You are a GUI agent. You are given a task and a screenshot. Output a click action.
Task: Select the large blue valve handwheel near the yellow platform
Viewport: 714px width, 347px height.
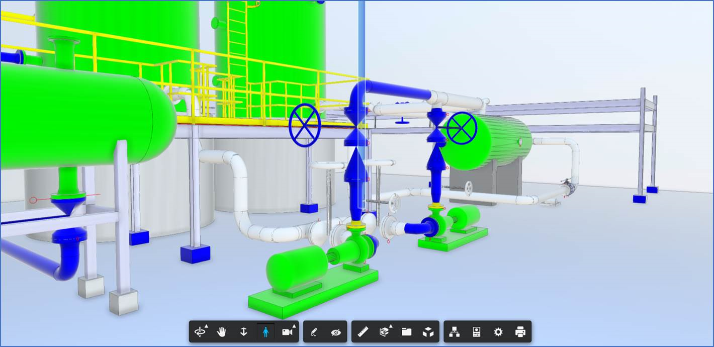(x=305, y=125)
